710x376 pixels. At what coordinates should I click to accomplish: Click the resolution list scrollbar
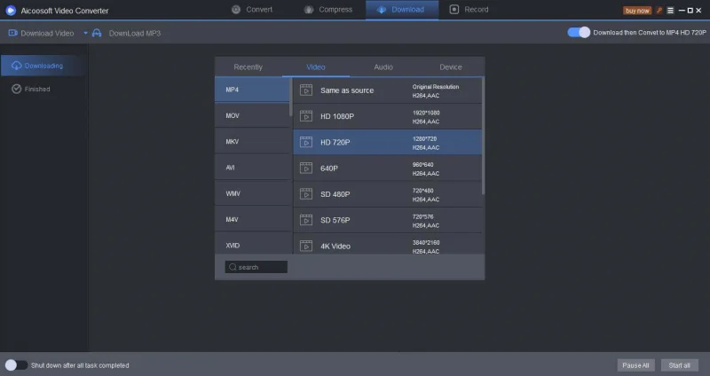coord(483,133)
